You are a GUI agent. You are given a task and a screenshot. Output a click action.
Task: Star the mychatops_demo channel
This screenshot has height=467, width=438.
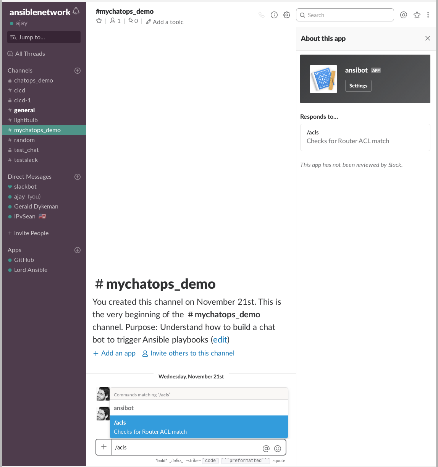pos(99,21)
